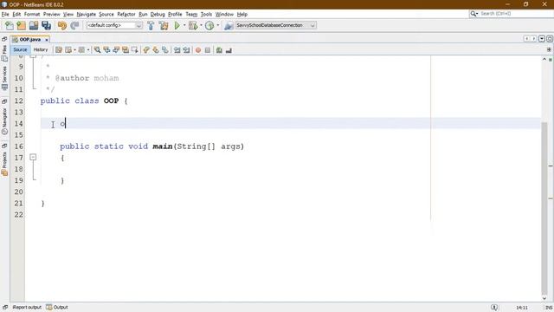Click the Previous Bookmark icon
Screen dimensions: 554x312
pos(146,50)
